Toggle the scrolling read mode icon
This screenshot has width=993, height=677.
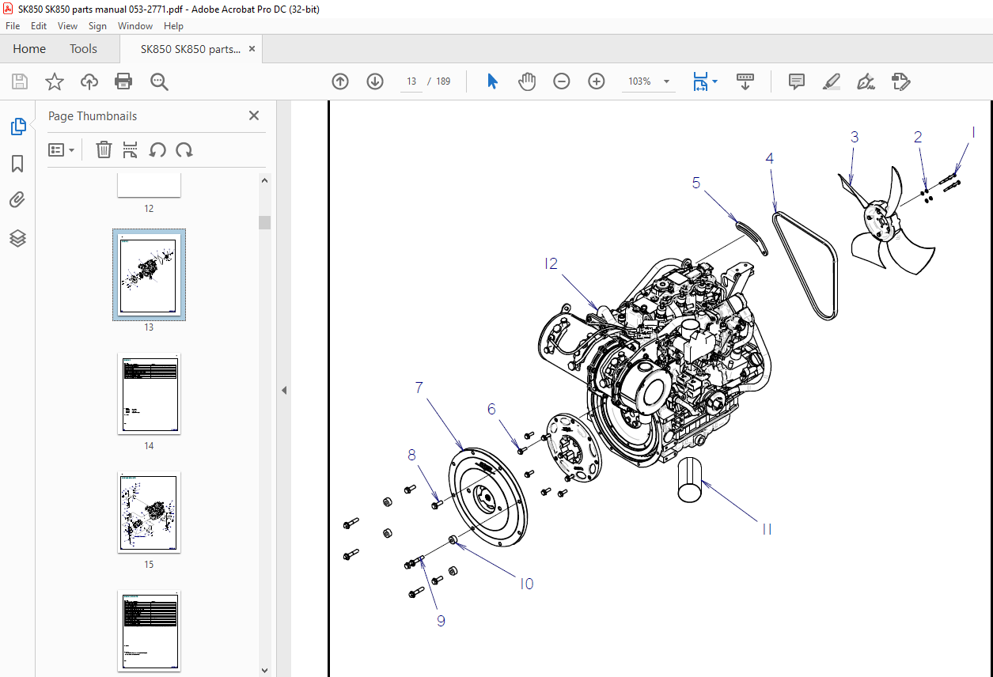point(745,81)
